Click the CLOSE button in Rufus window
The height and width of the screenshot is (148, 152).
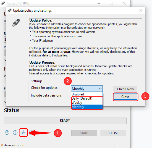point(113,133)
